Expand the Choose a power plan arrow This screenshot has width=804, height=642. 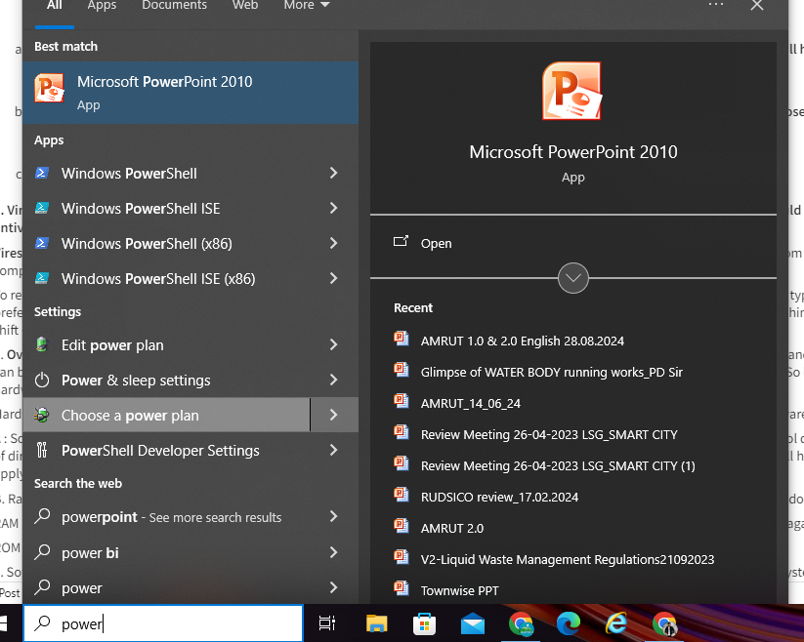(333, 415)
